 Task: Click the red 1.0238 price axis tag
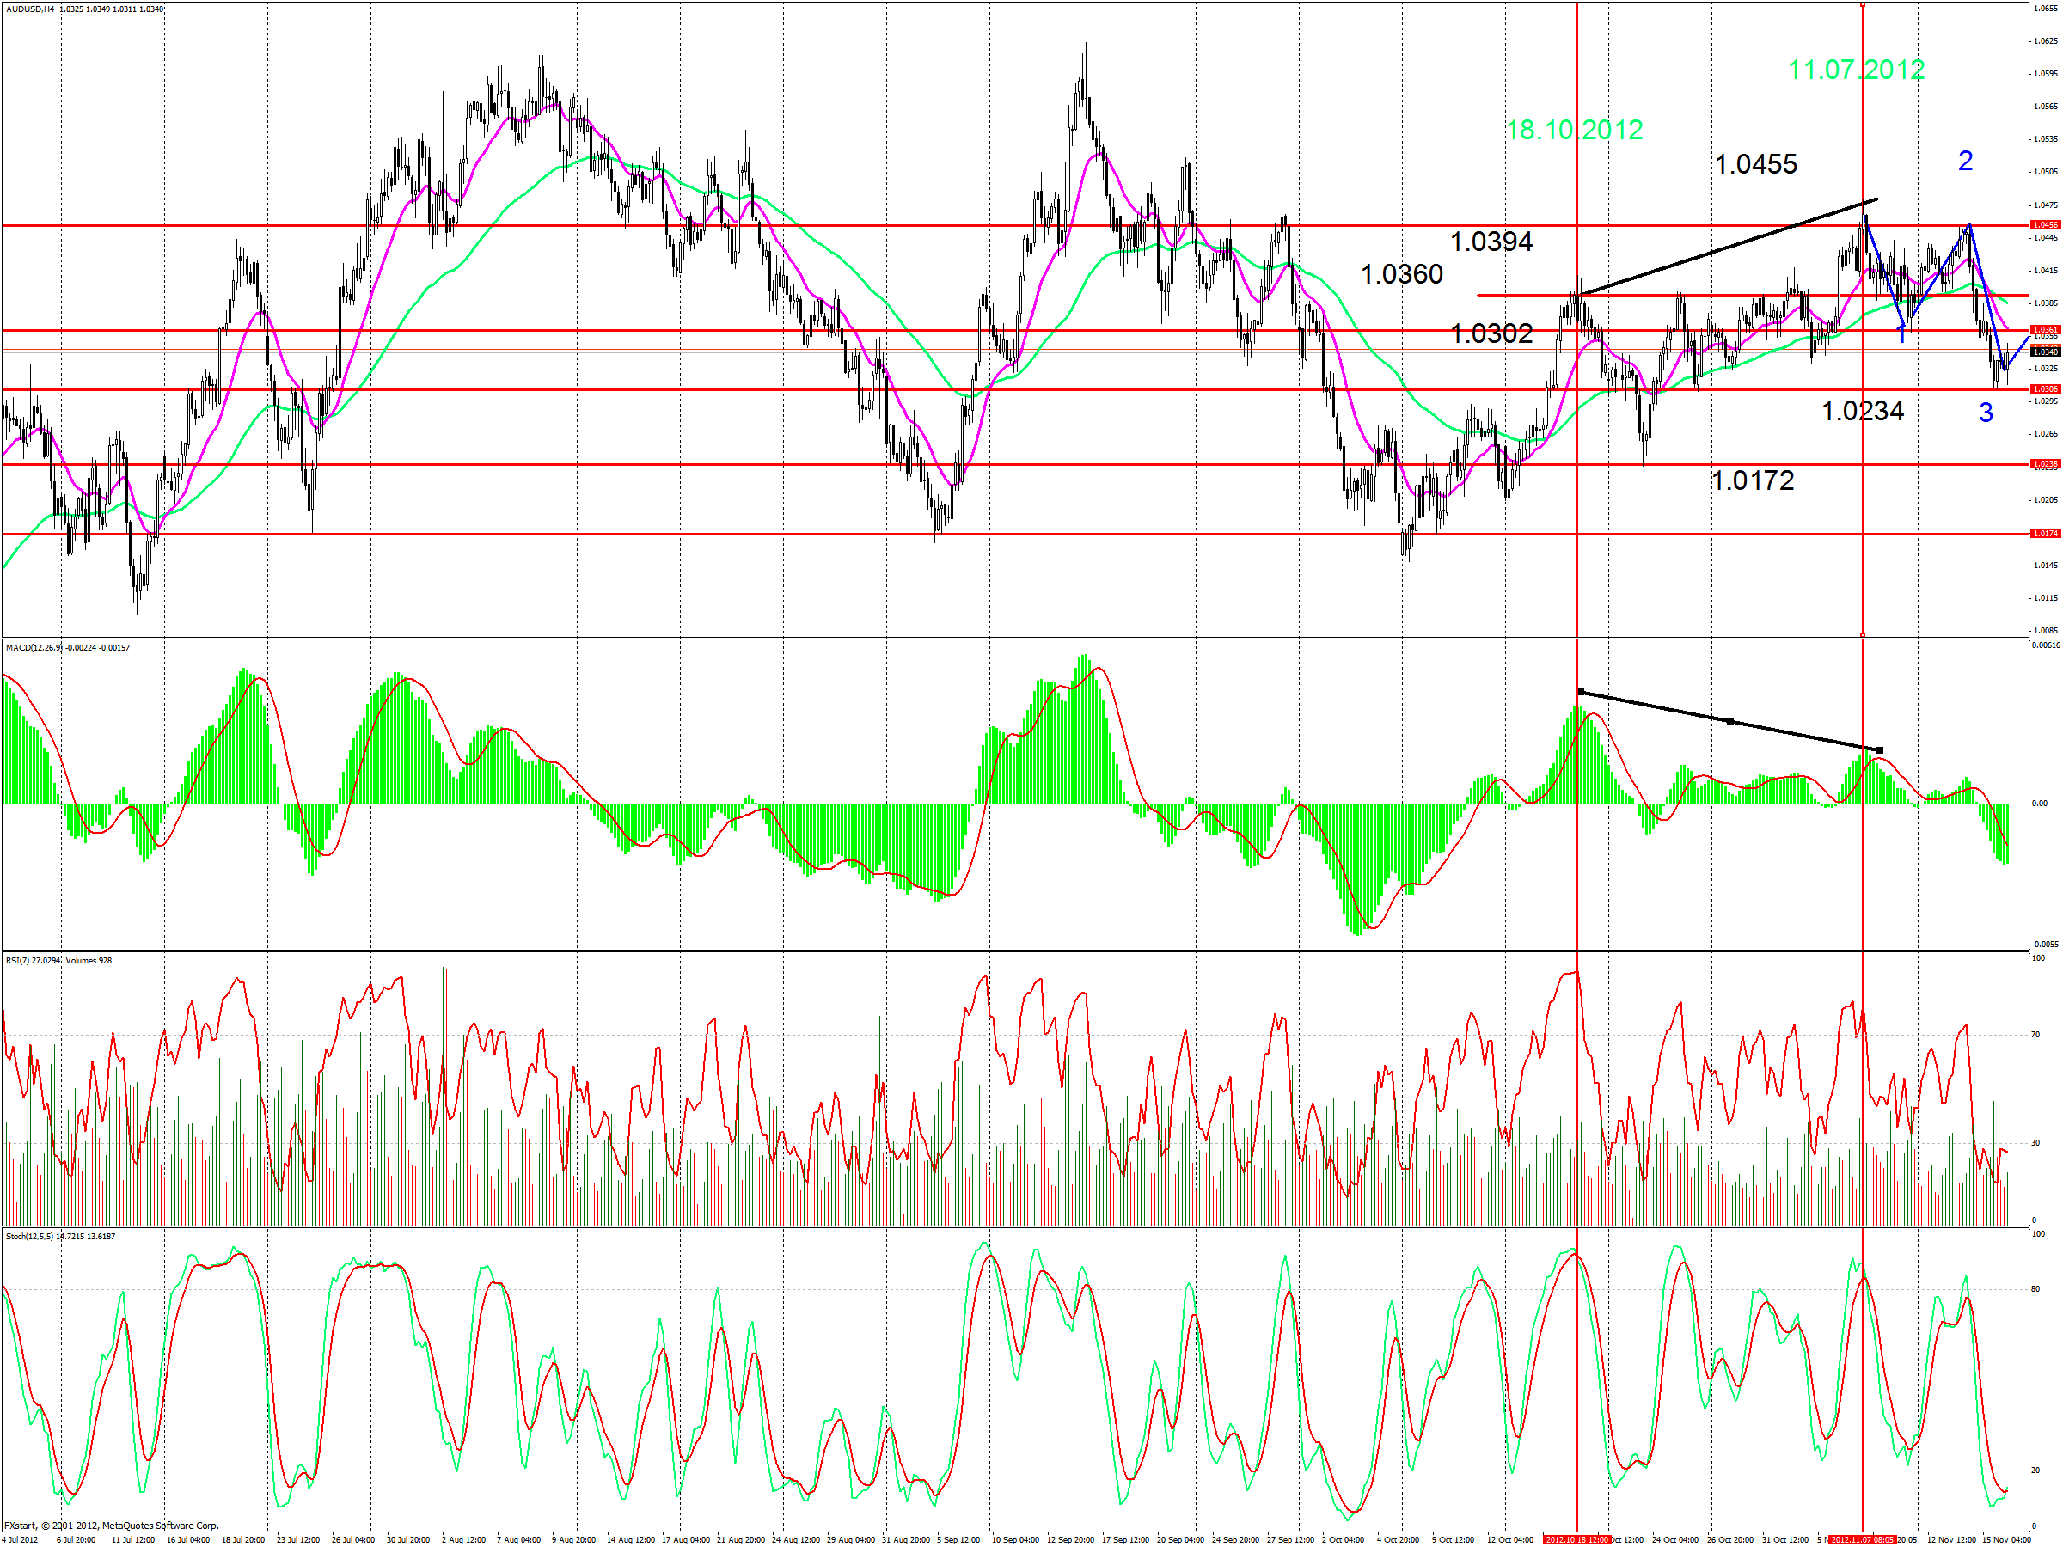[2045, 463]
